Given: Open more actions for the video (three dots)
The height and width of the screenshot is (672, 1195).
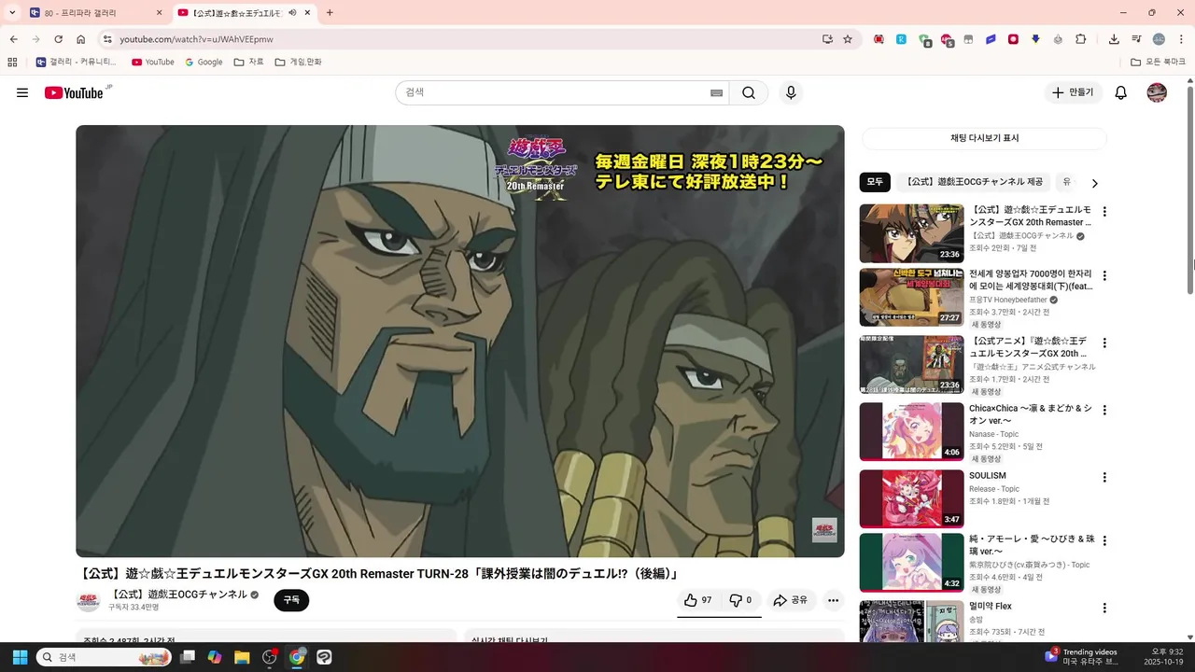Looking at the screenshot, I should pos(834,600).
